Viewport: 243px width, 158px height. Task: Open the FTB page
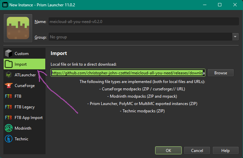pyautogui.click(x=25, y=96)
